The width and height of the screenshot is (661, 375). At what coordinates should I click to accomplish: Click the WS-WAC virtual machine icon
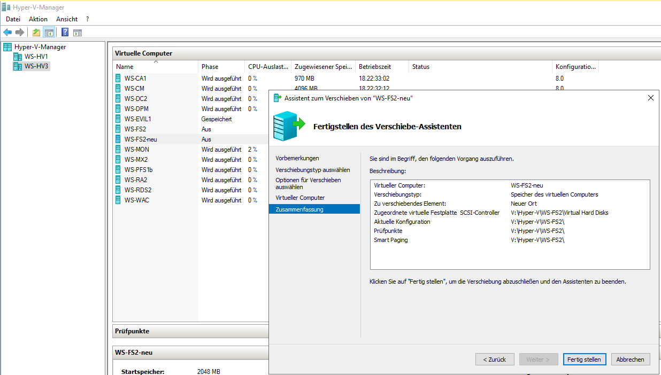118,200
